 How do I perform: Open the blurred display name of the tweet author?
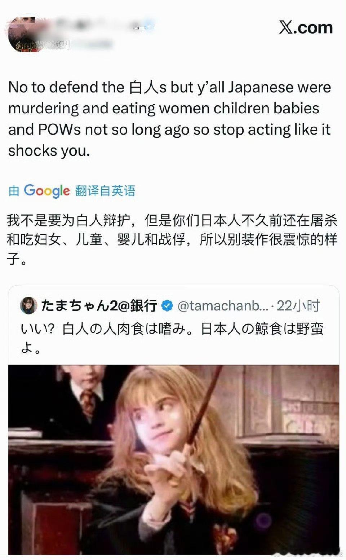90,26
